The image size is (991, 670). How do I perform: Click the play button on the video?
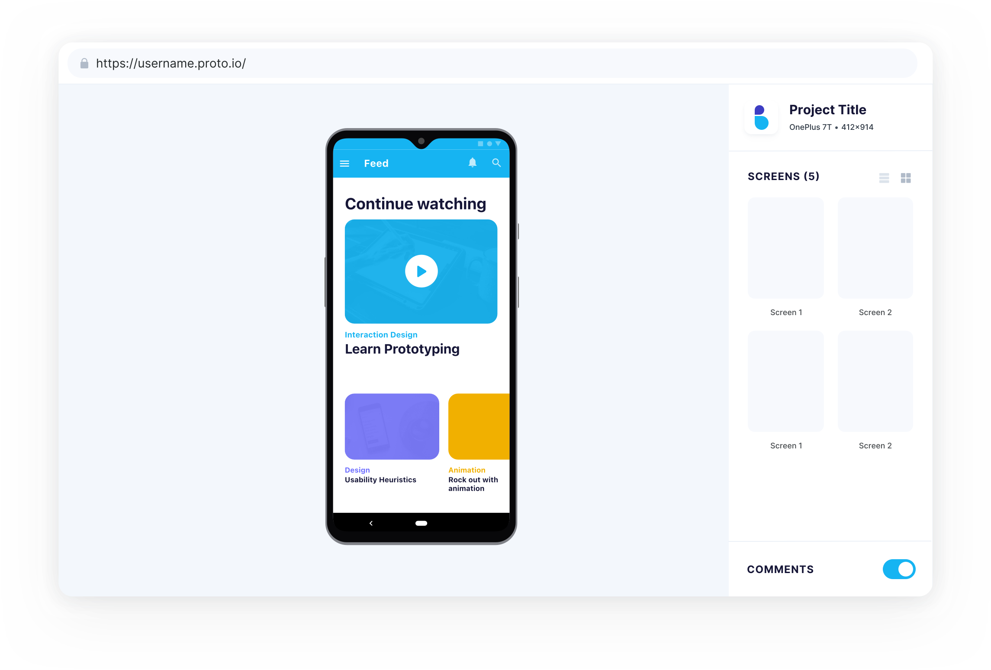coord(420,271)
